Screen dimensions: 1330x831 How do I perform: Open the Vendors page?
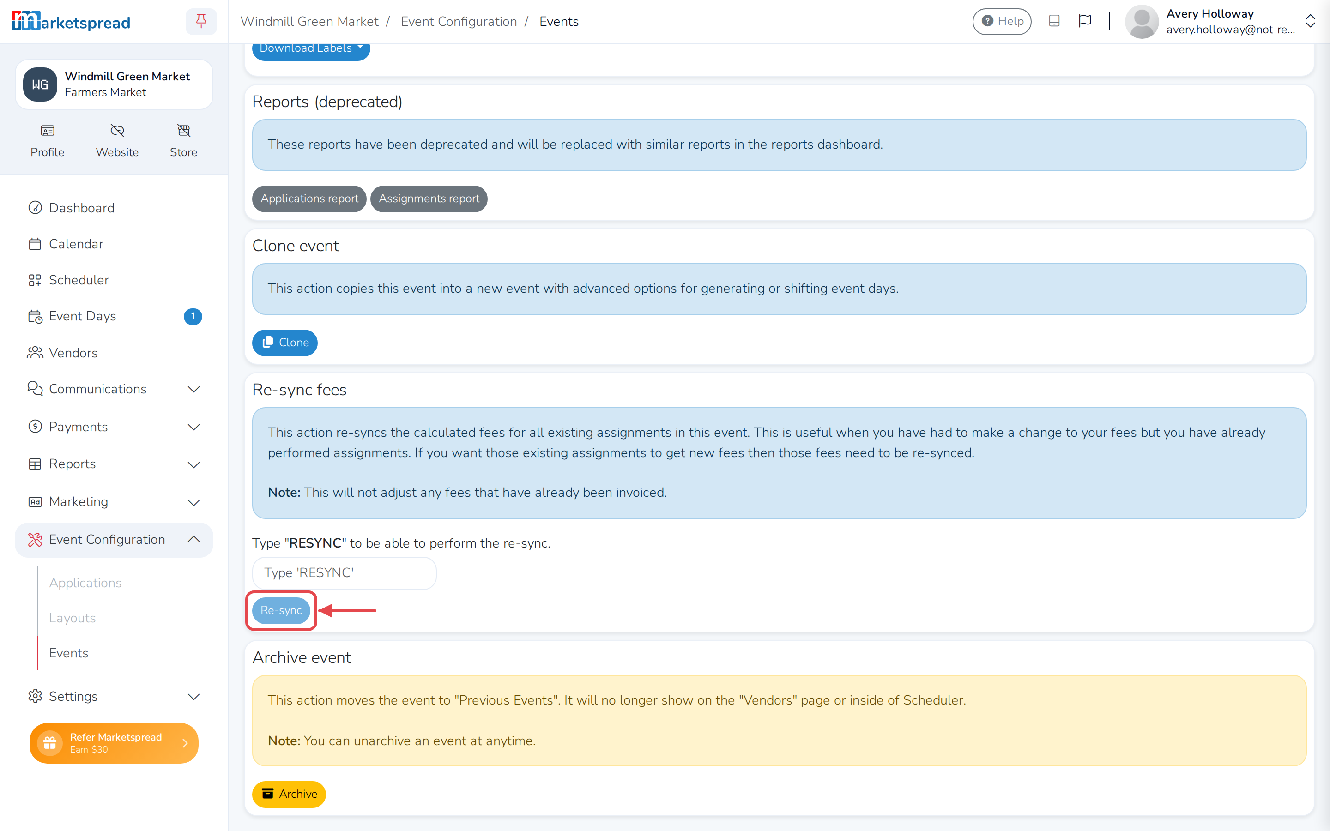(x=114, y=353)
